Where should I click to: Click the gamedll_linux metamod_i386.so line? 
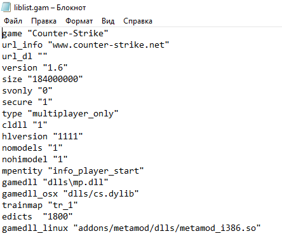click(x=131, y=228)
